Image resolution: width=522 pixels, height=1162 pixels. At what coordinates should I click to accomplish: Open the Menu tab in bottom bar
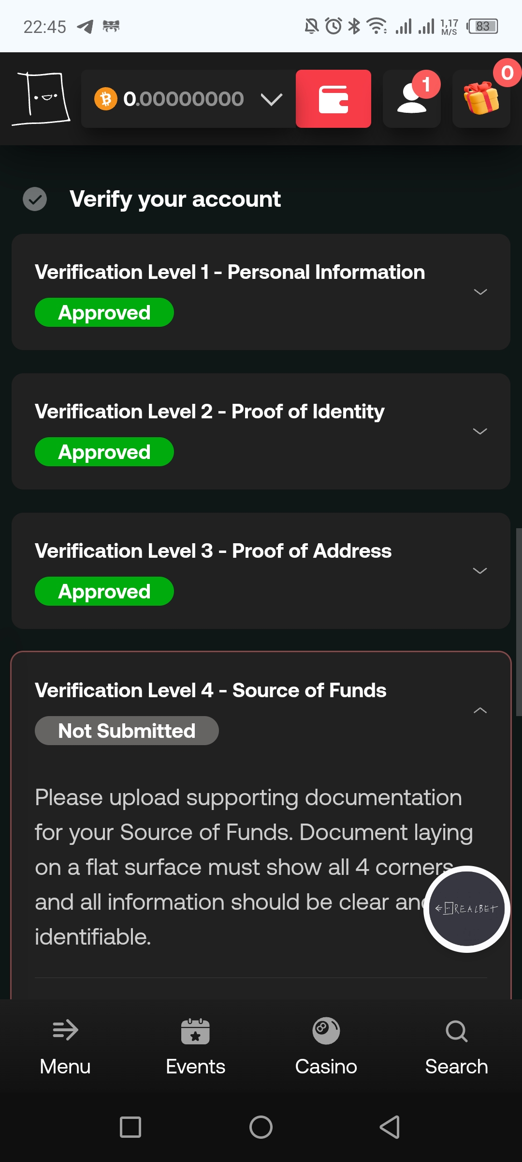point(65,1047)
